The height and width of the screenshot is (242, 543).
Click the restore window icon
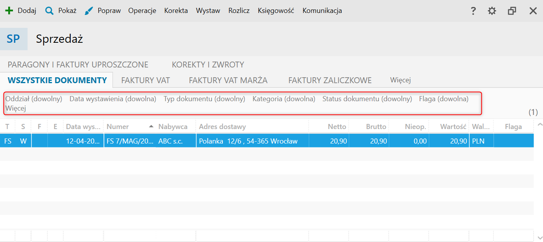coord(512,11)
